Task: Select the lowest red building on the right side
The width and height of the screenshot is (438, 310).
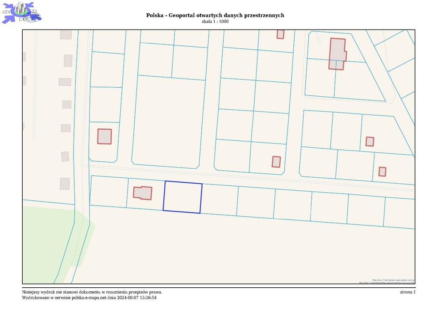Action: 382,172
